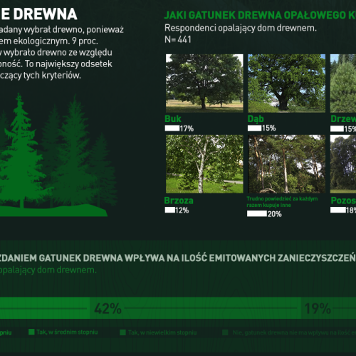Click the 42% segment of green bar
Image resolution: width=356 pixels, height=356 pixels.
195,308
